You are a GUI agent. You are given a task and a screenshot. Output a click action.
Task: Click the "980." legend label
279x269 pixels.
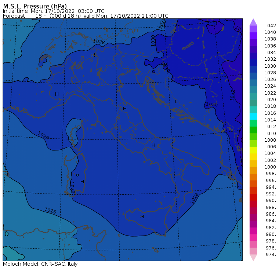[271, 234]
